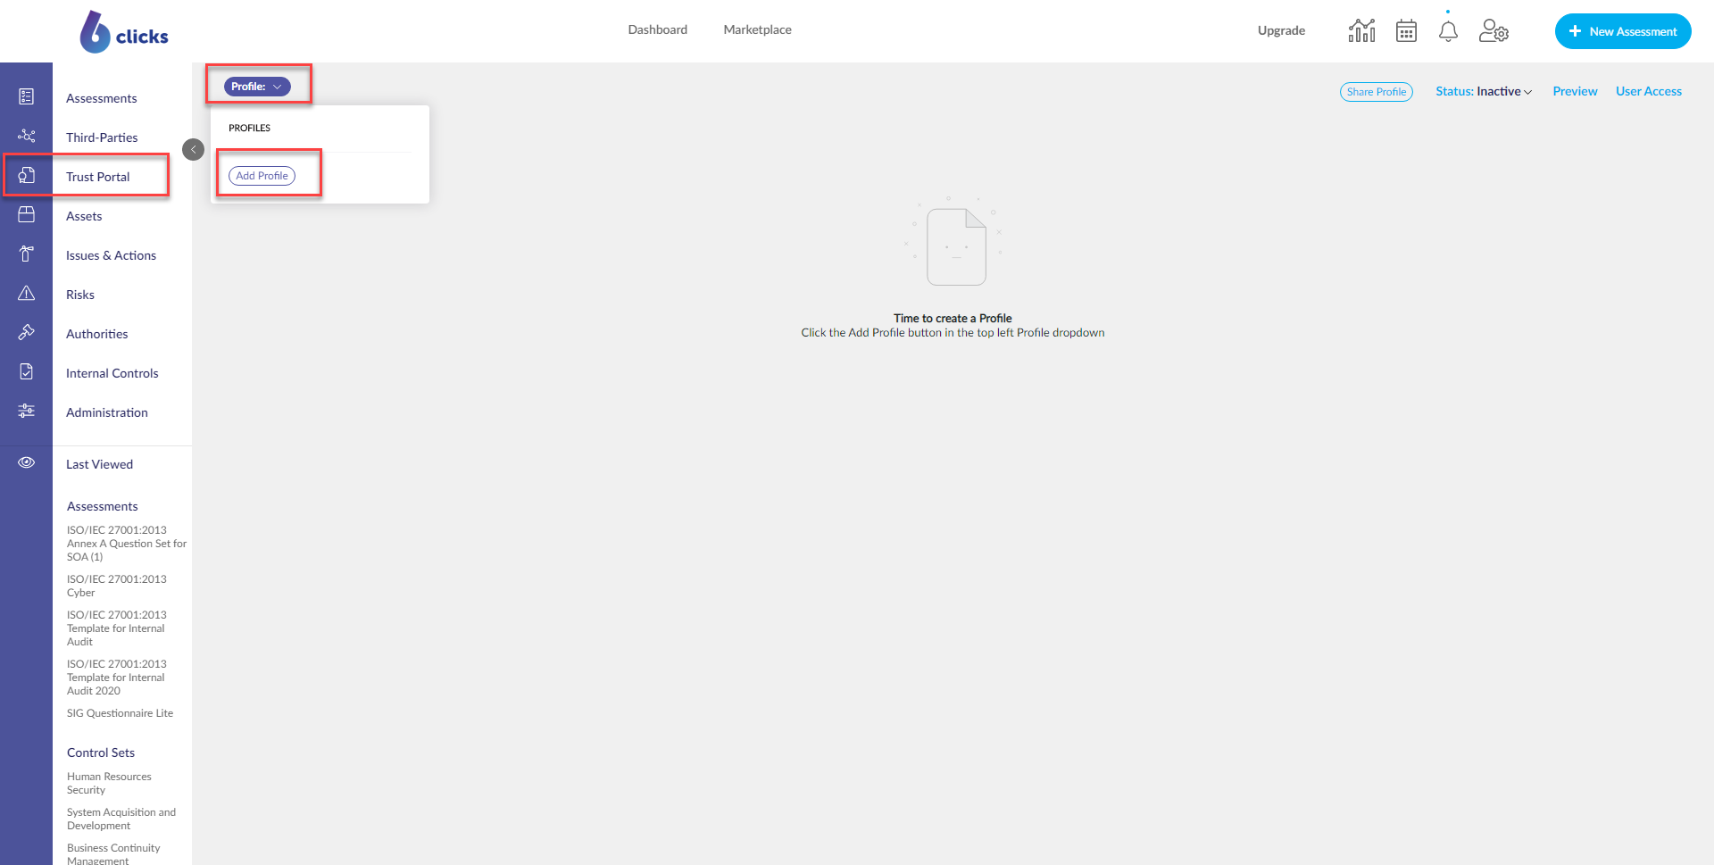Open the Assets menu item

(84, 216)
